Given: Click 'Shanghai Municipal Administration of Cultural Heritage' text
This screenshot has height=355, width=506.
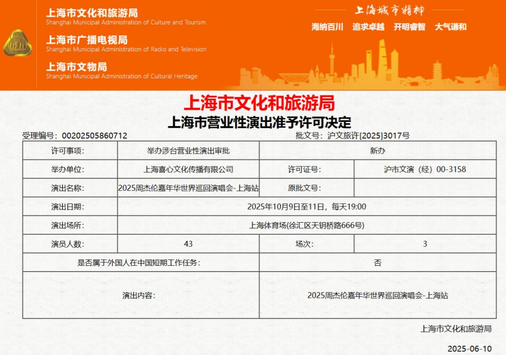Looking at the screenshot, I should click(x=122, y=76).
